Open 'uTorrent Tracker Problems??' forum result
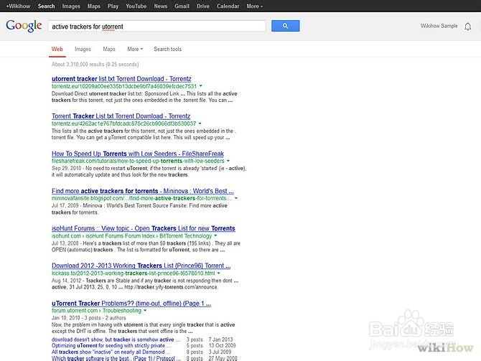The height and width of the screenshot is (361, 481). (x=131, y=304)
